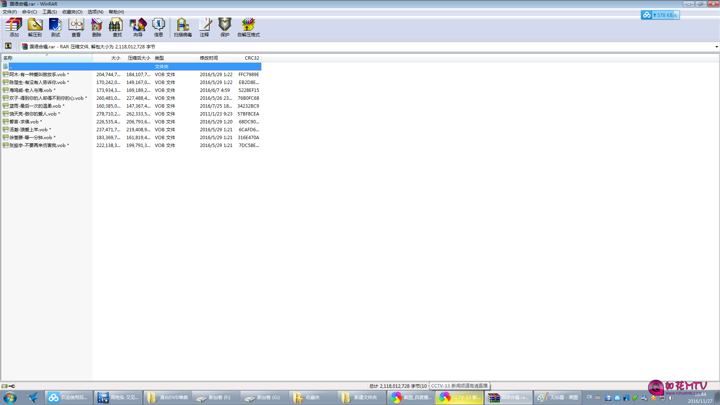Sort by the 修改时间 column header

point(216,58)
